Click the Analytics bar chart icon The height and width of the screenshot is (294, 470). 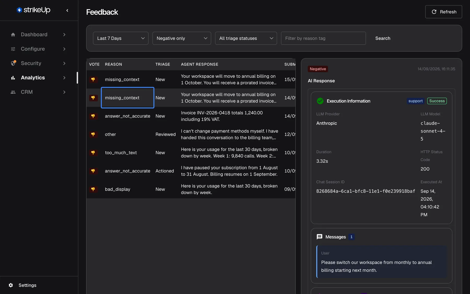(13, 78)
